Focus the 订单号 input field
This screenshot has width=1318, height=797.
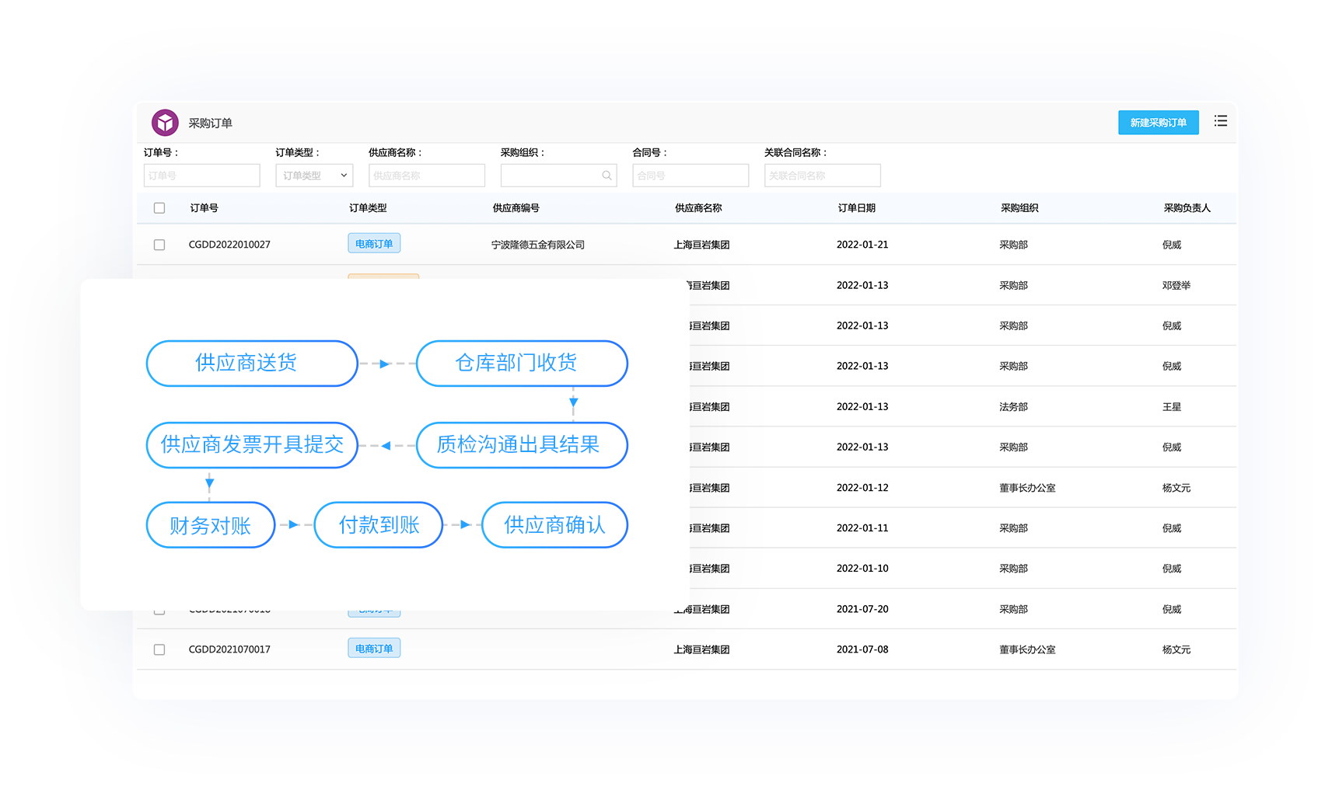(x=202, y=176)
